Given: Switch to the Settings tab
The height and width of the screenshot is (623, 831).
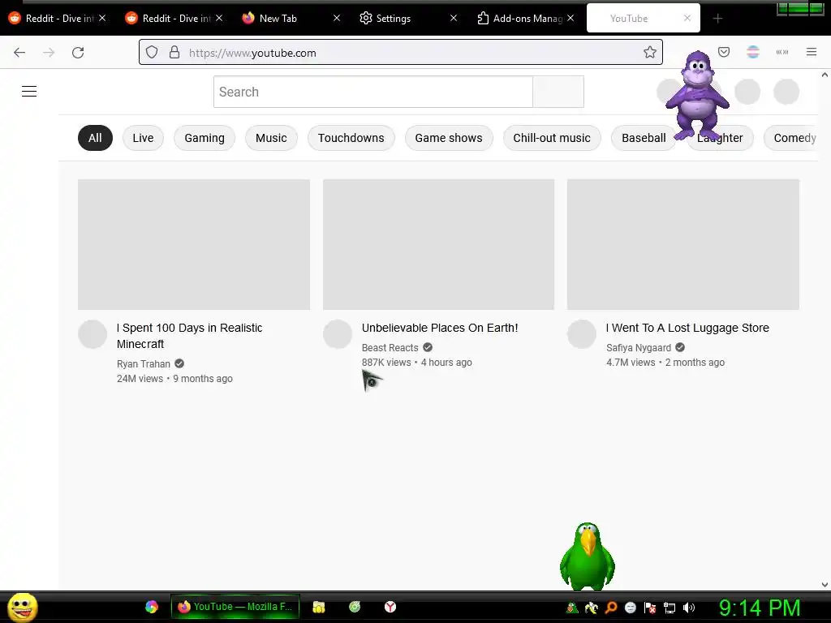Looking at the screenshot, I should 408,19.
